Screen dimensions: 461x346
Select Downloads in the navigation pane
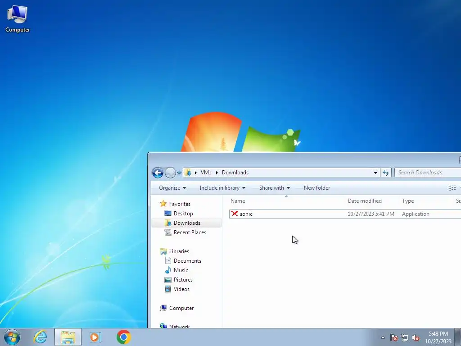tap(187, 223)
